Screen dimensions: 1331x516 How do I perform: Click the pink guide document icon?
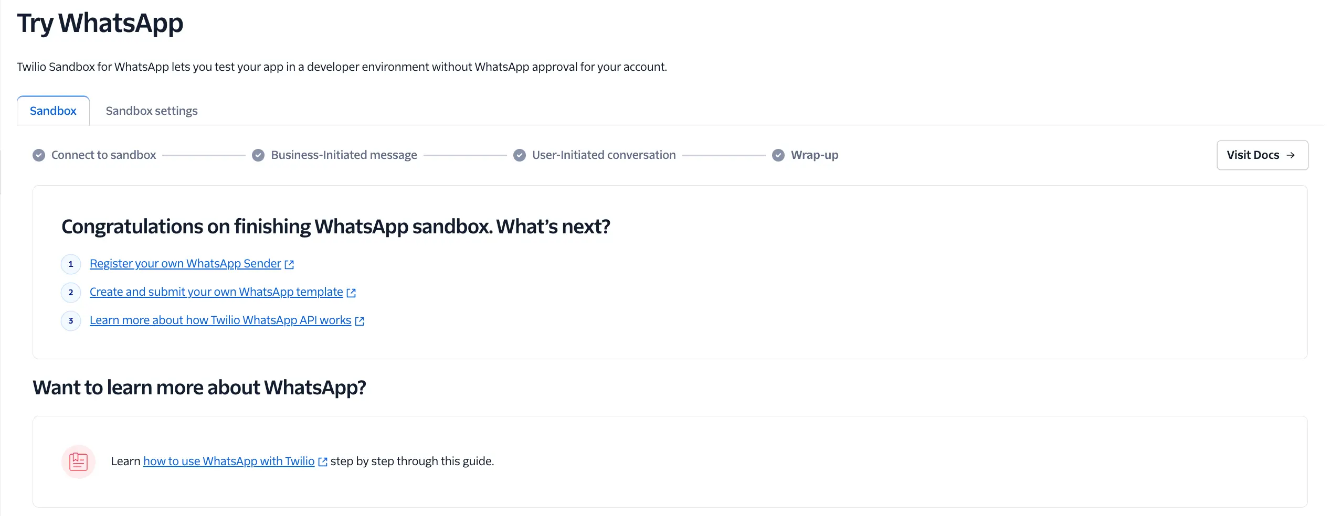coord(78,462)
